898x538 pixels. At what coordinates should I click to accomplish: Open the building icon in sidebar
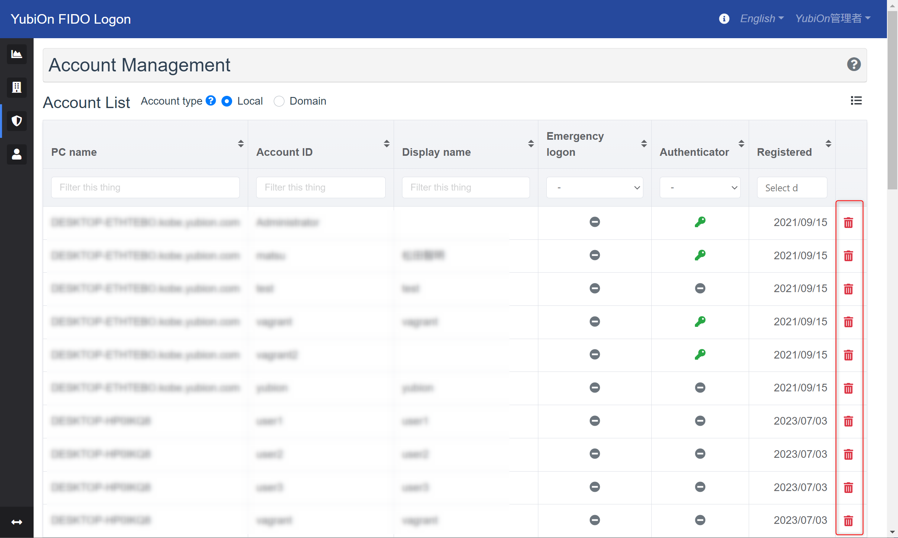[17, 87]
